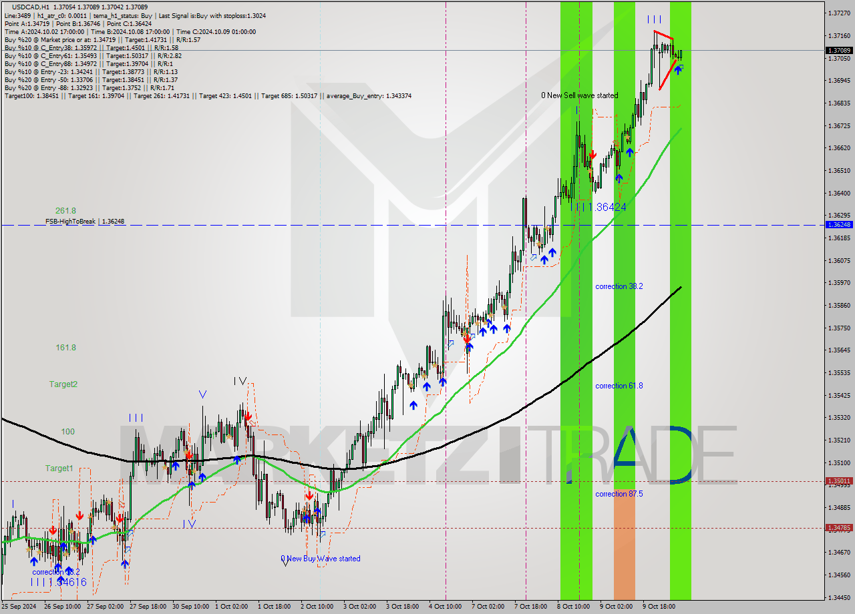Click the red triangle pattern near the chart top

665,59
